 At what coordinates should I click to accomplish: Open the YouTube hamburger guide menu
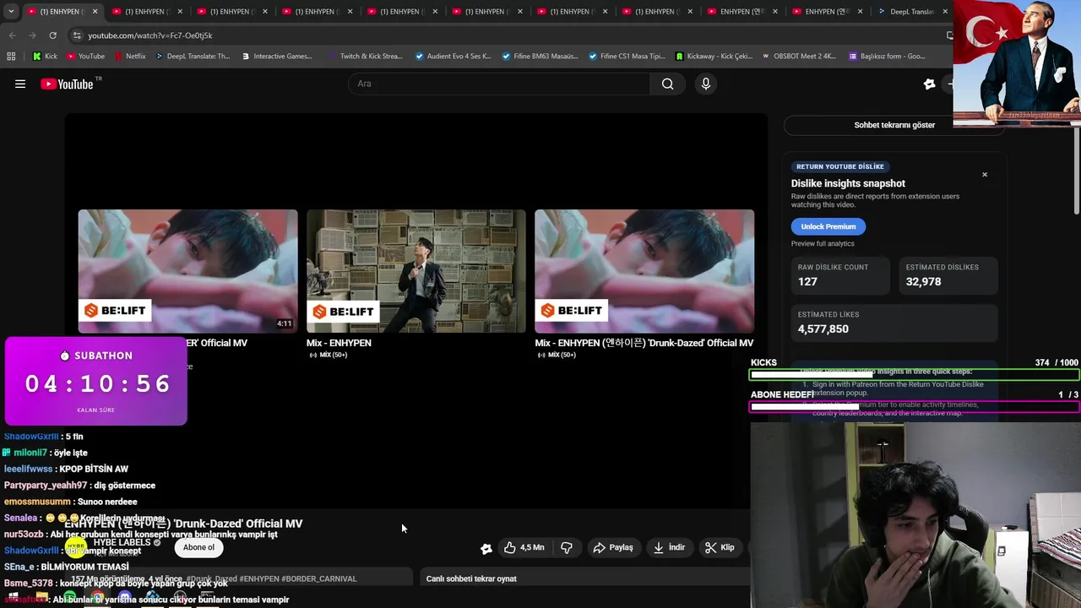click(20, 84)
